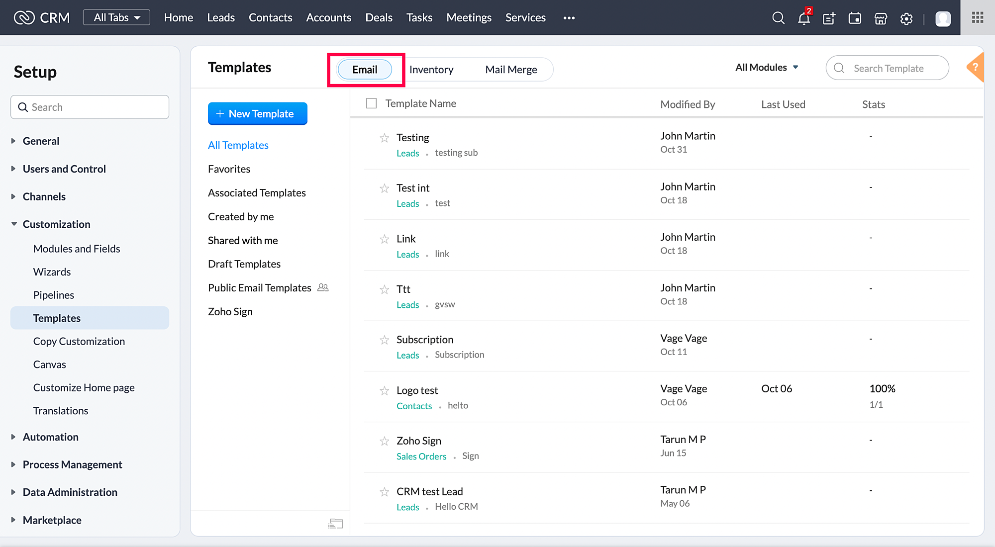The height and width of the screenshot is (547, 995).
Task: Open the settings gear icon
Action: [906, 18]
